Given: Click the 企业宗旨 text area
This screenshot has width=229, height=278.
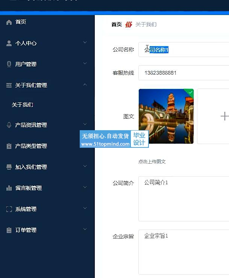Looking at the screenshot, I should tap(184, 252).
